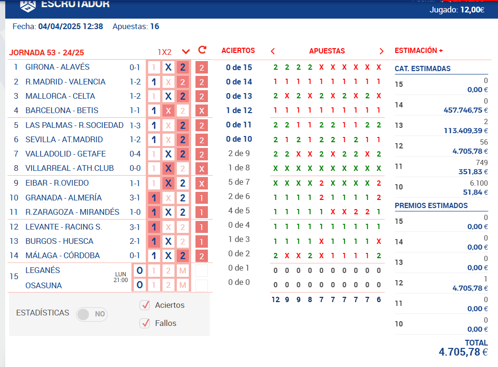Viewport: 498px width, 367px height.
Task: Go to previous apuestas page arrow
Action: pyautogui.click(x=273, y=51)
